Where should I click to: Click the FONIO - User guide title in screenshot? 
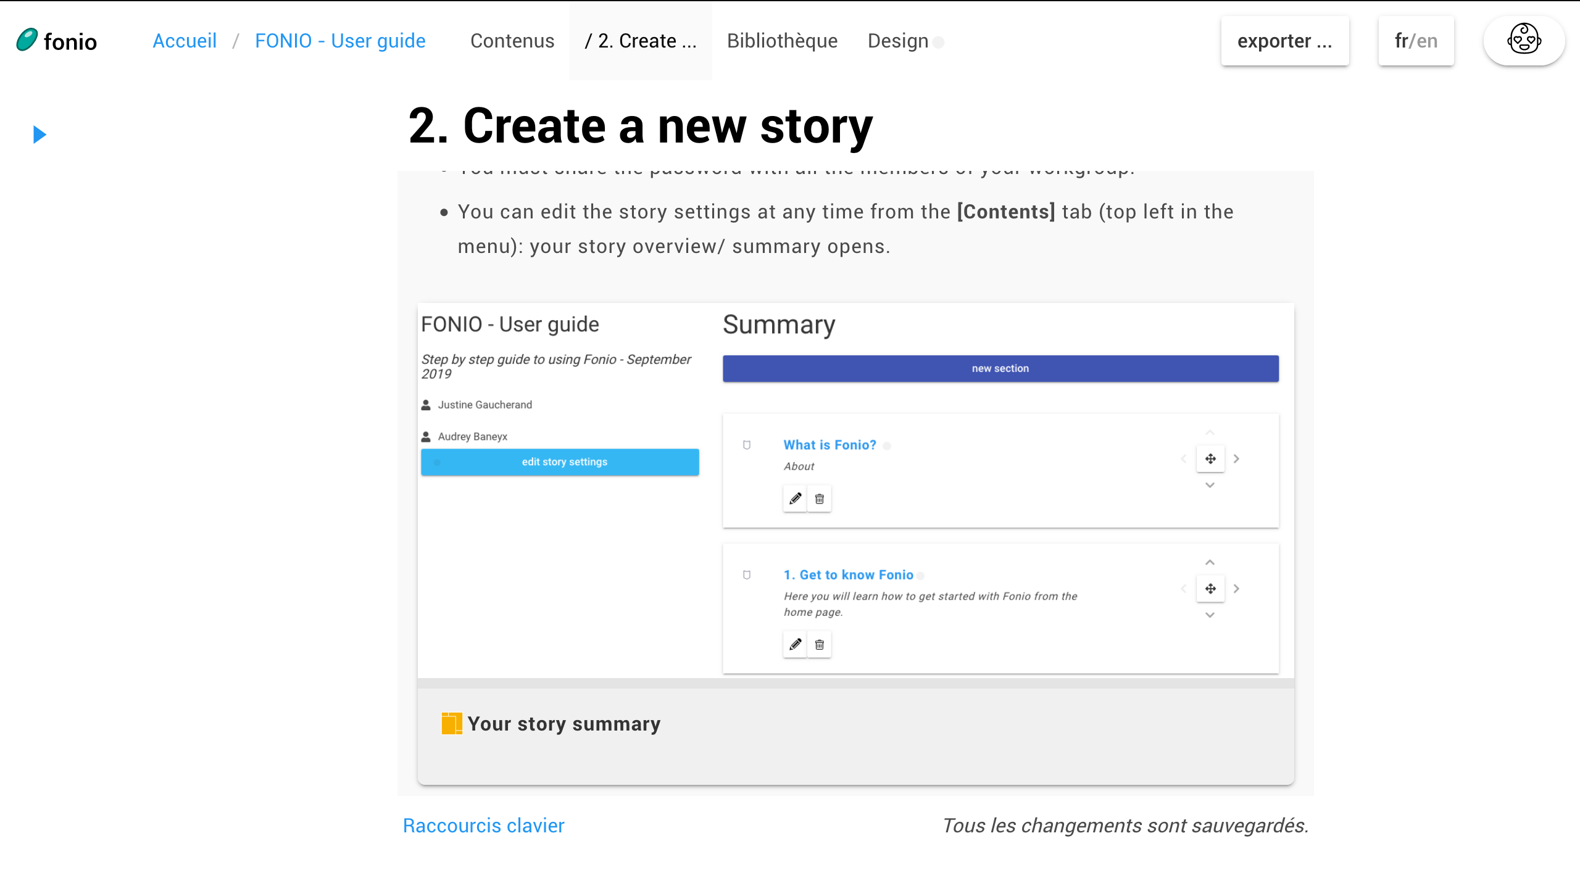510,324
